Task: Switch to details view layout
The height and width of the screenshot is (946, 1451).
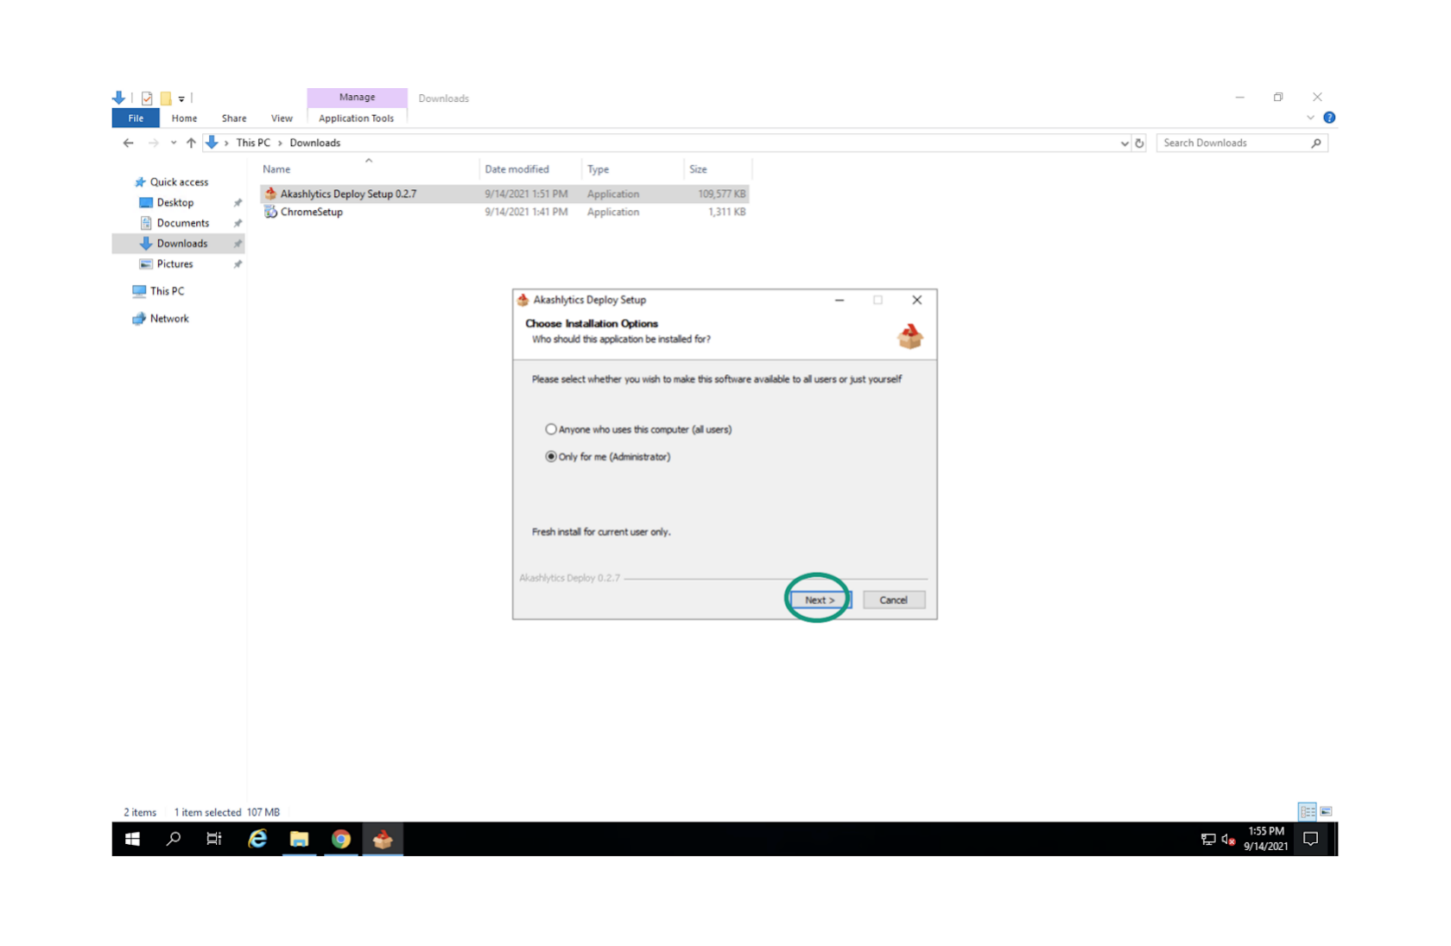Action: click(x=1308, y=811)
